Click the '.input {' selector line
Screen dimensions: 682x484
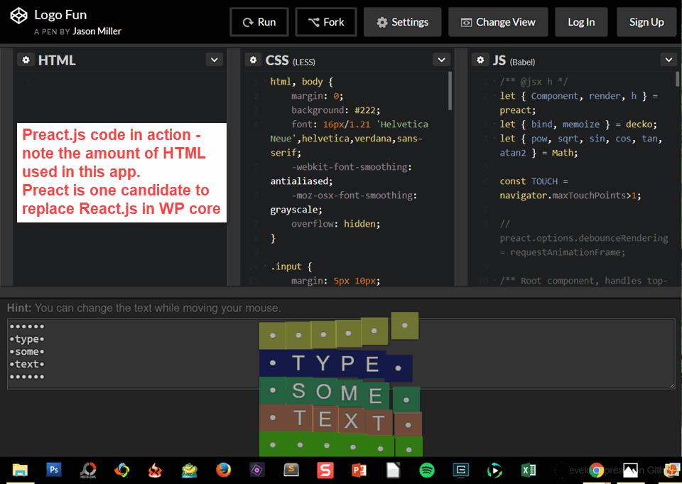[291, 267]
